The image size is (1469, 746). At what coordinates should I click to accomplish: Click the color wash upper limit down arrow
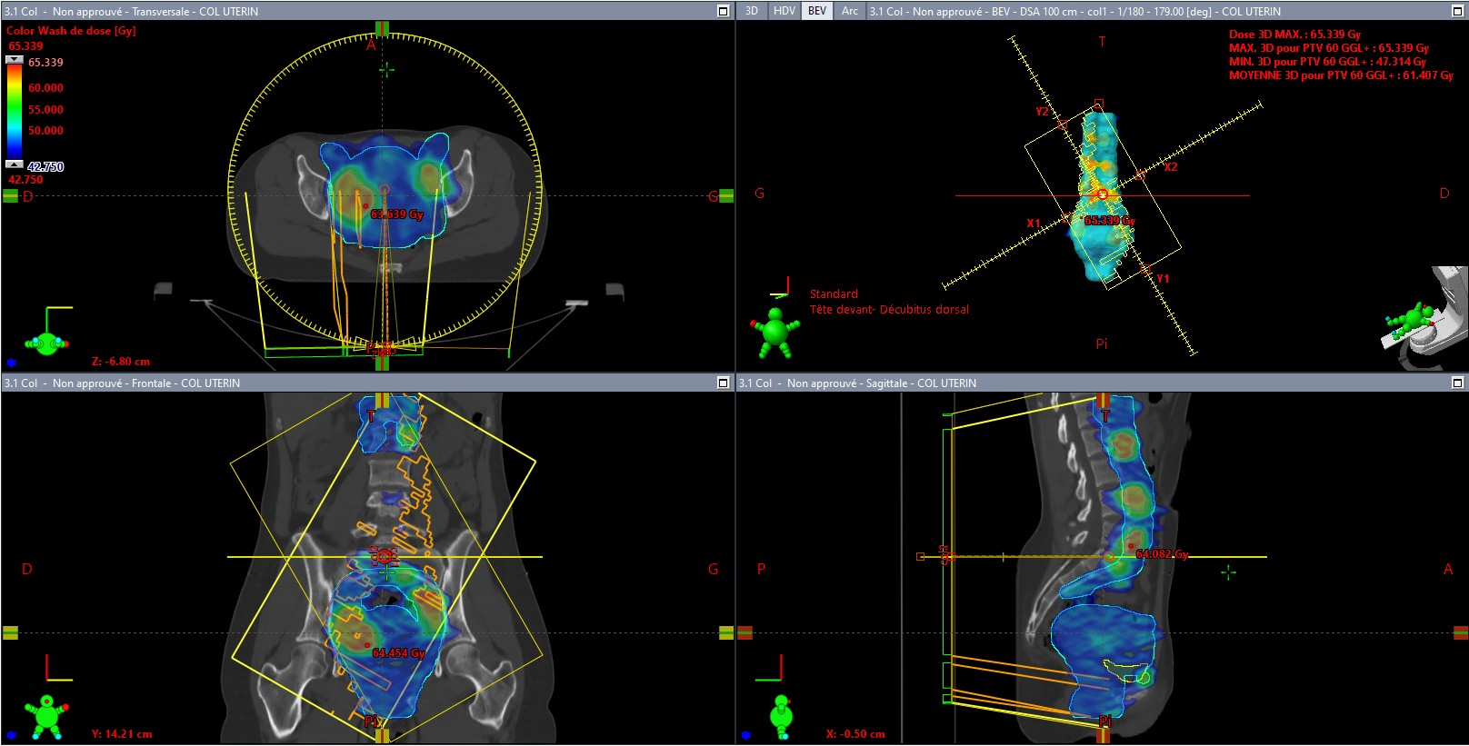coord(15,60)
